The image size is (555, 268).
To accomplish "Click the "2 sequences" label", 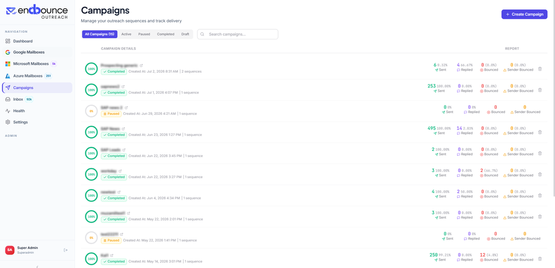I will click(x=191, y=72).
